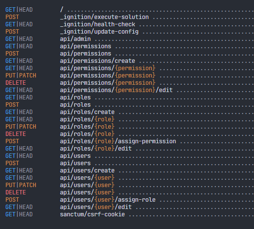Viewport: 254px width, 229px height.
Task: Click the "_ignition/health-check" route text
Action: point(98,24)
